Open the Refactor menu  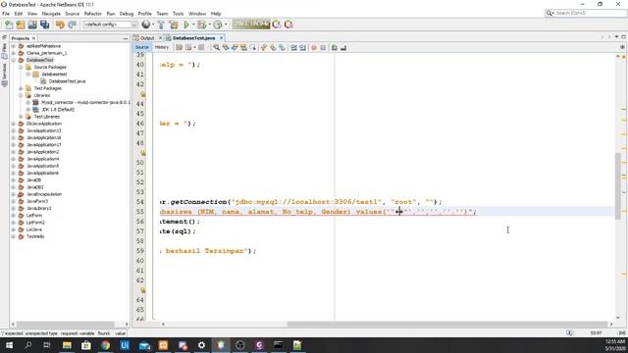[x=93, y=14]
